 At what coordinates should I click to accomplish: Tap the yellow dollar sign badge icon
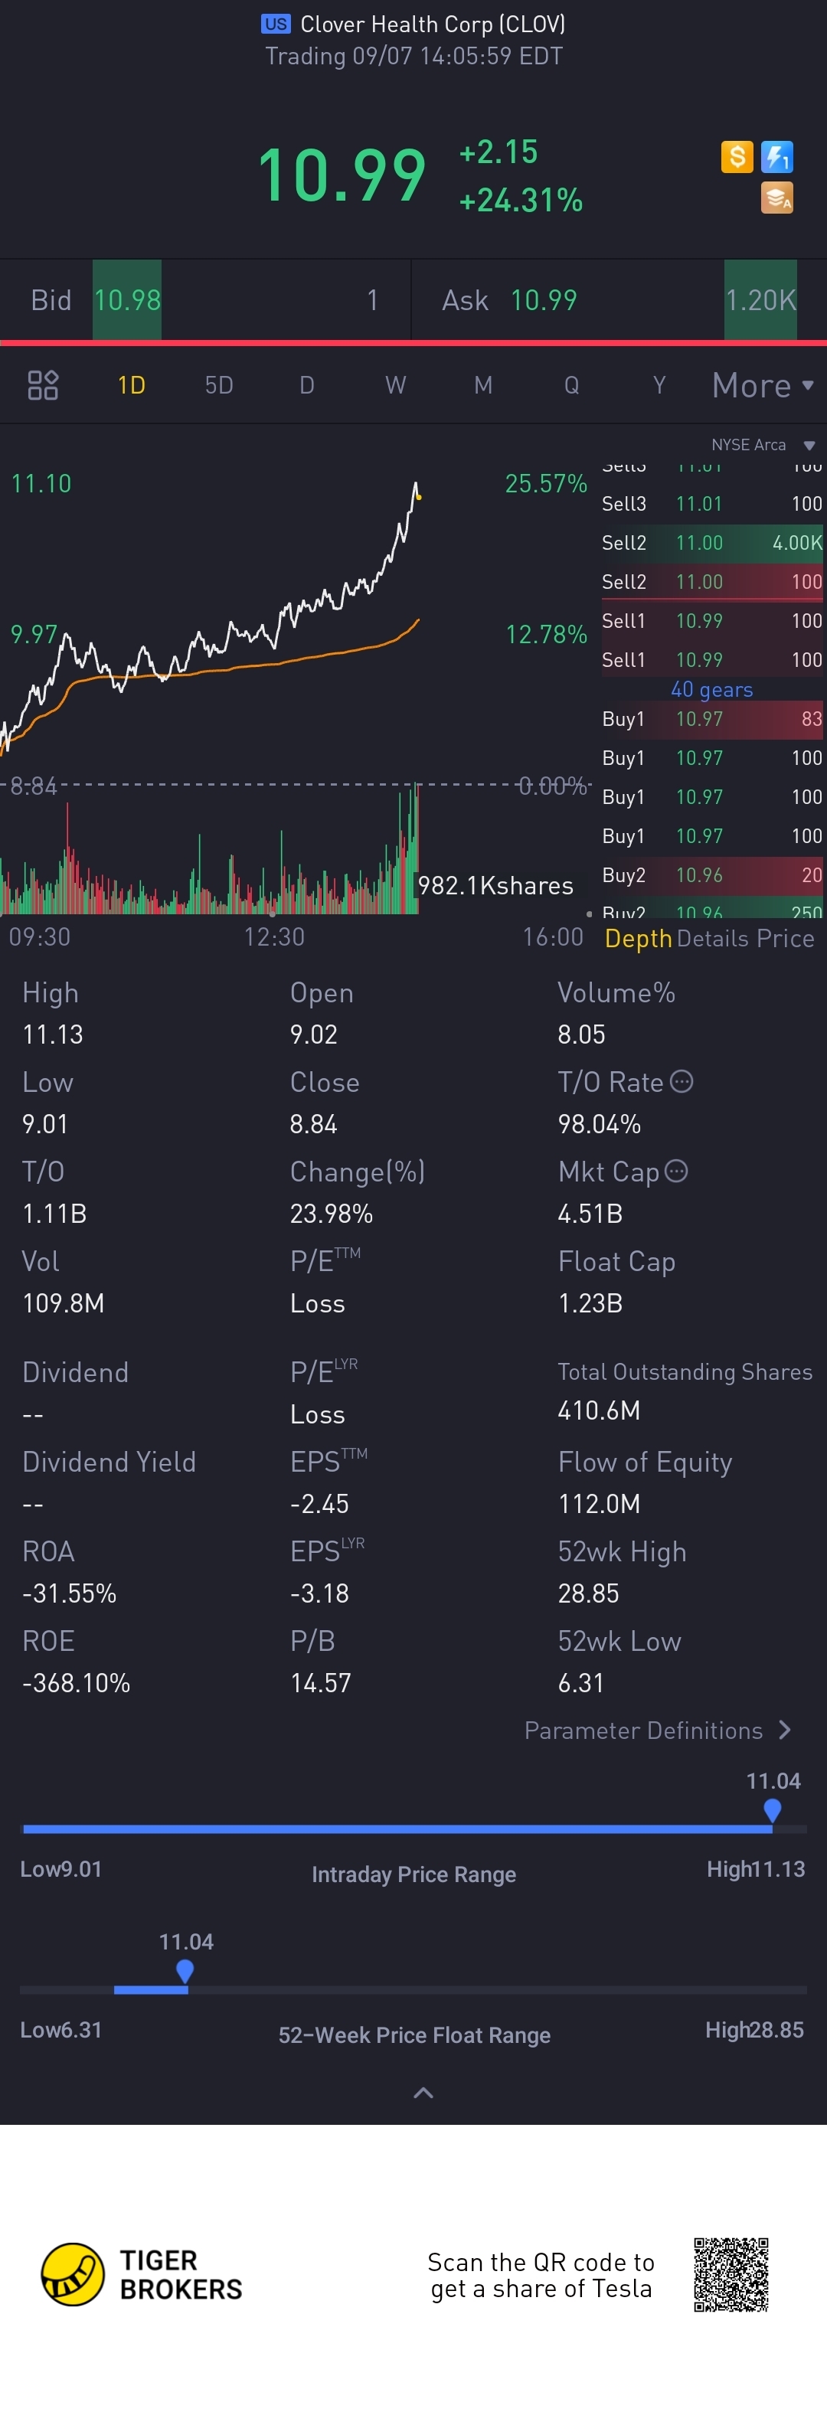[x=737, y=156]
